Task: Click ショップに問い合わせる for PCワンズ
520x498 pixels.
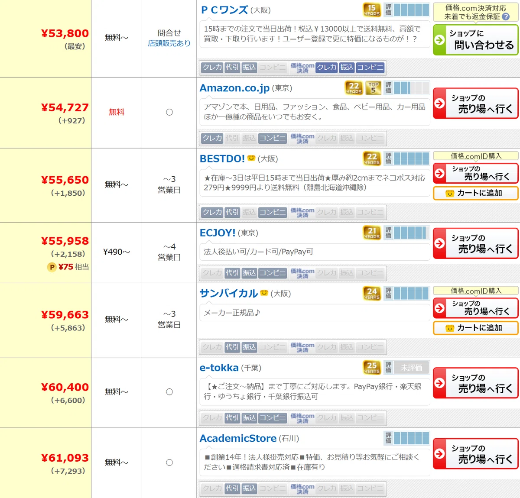Action: click(x=476, y=40)
